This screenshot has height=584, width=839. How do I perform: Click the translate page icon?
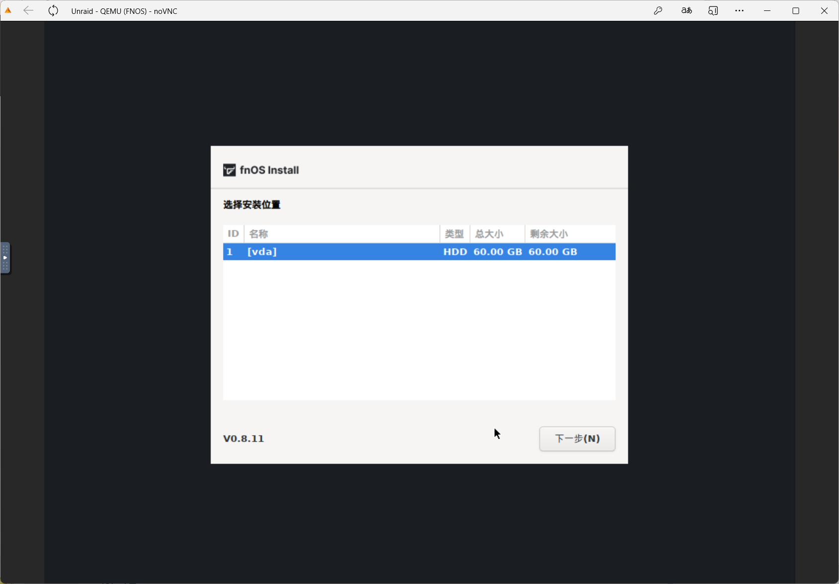[x=686, y=10]
